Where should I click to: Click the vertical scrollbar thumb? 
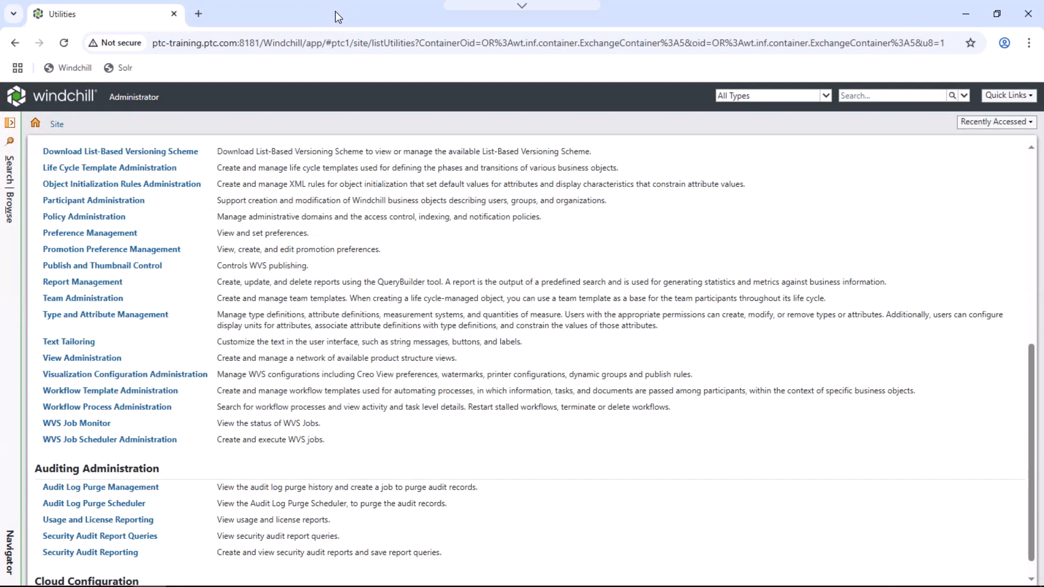tap(1031, 452)
